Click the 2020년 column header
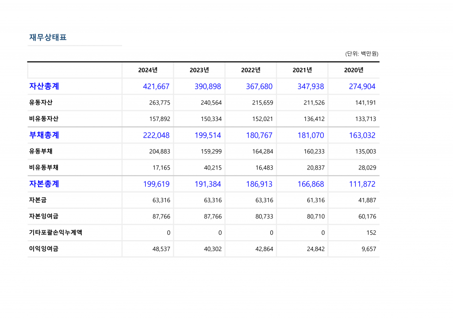The width and height of the screenshot is (453, 320). tap(353, 70)
